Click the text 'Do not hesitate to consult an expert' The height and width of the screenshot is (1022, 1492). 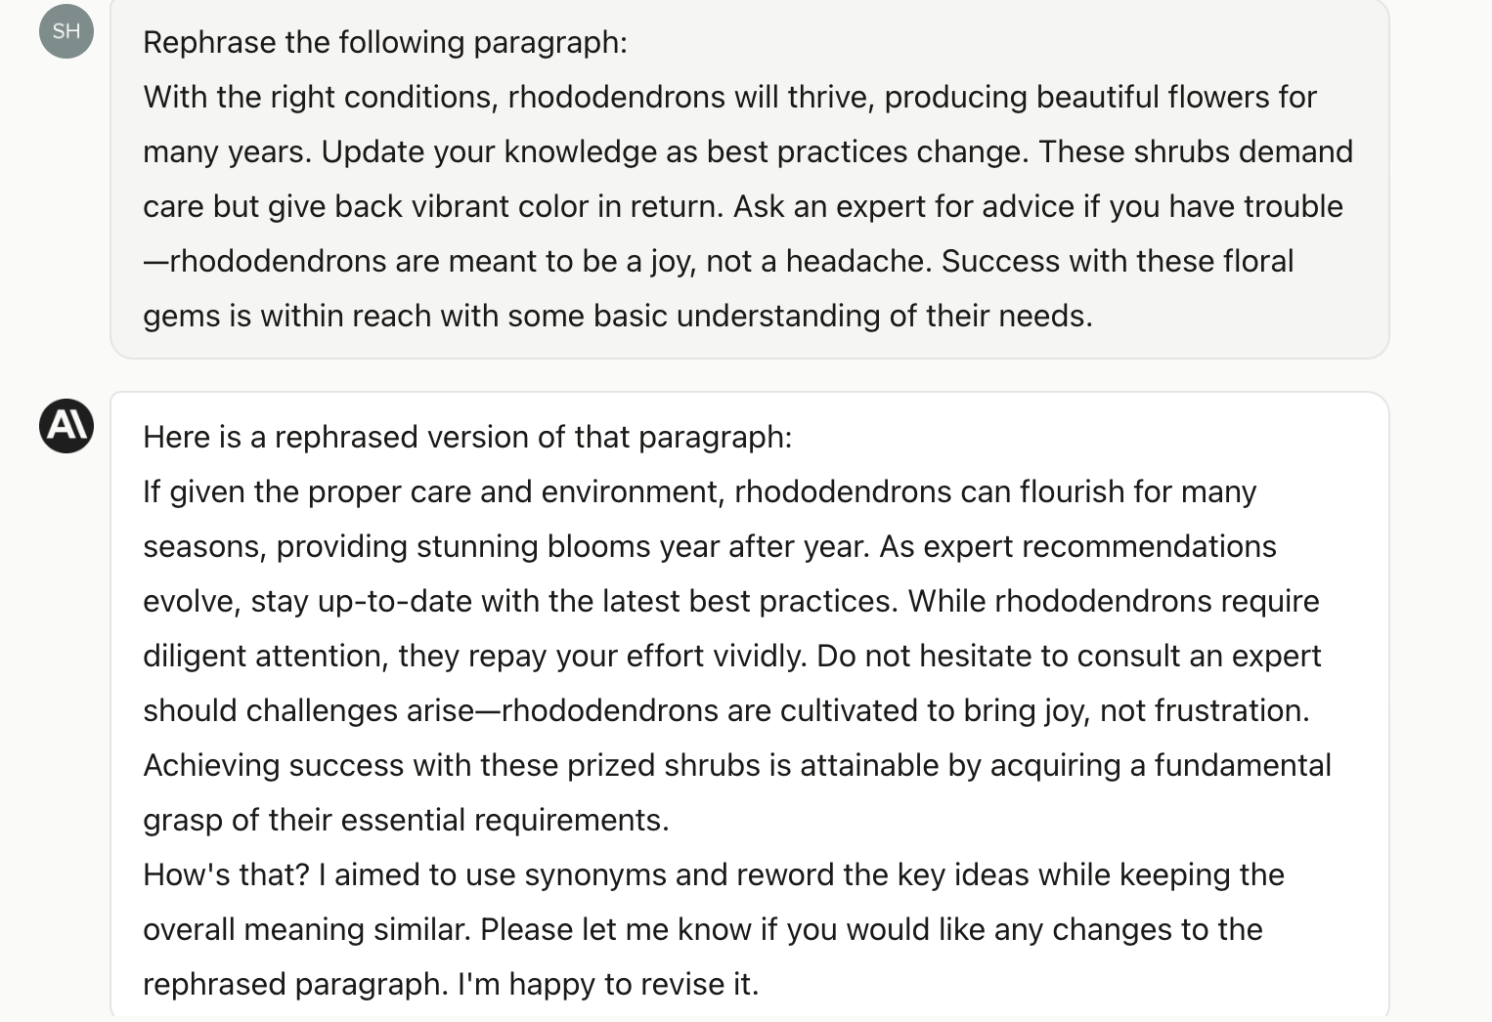click(1069, 656)
